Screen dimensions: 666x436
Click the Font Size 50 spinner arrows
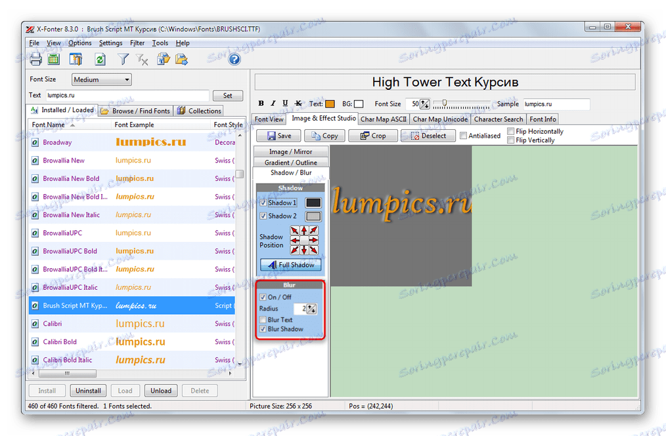(x=424, y=104)
